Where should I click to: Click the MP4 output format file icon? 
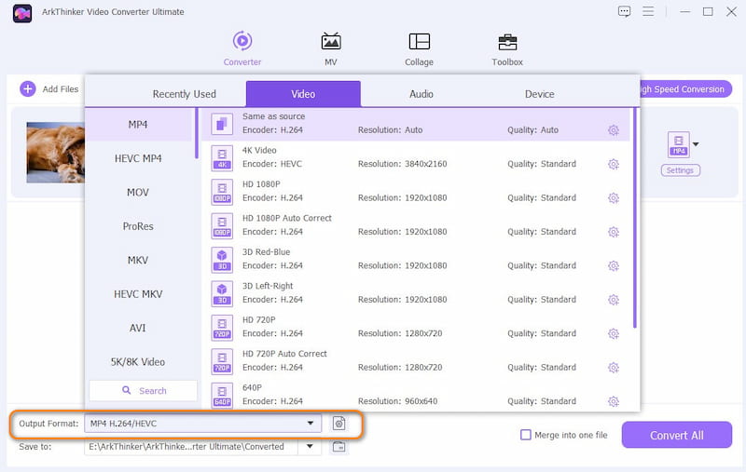pos(679,144)
